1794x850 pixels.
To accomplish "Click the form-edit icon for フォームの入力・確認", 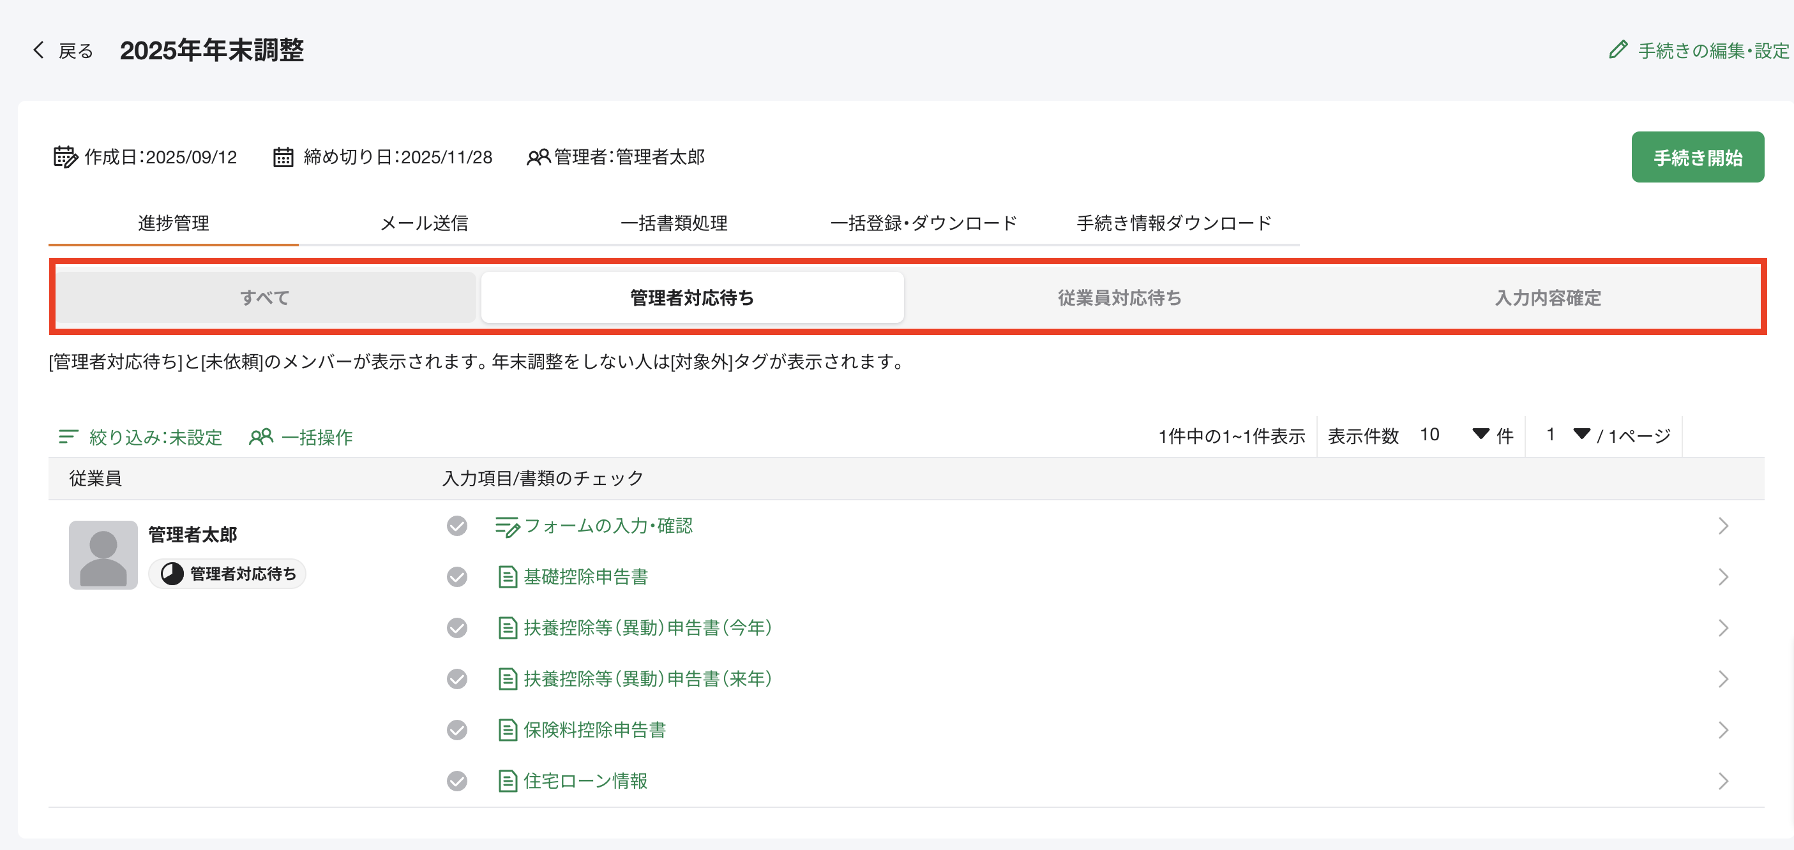I will click(x=507, y=526).
